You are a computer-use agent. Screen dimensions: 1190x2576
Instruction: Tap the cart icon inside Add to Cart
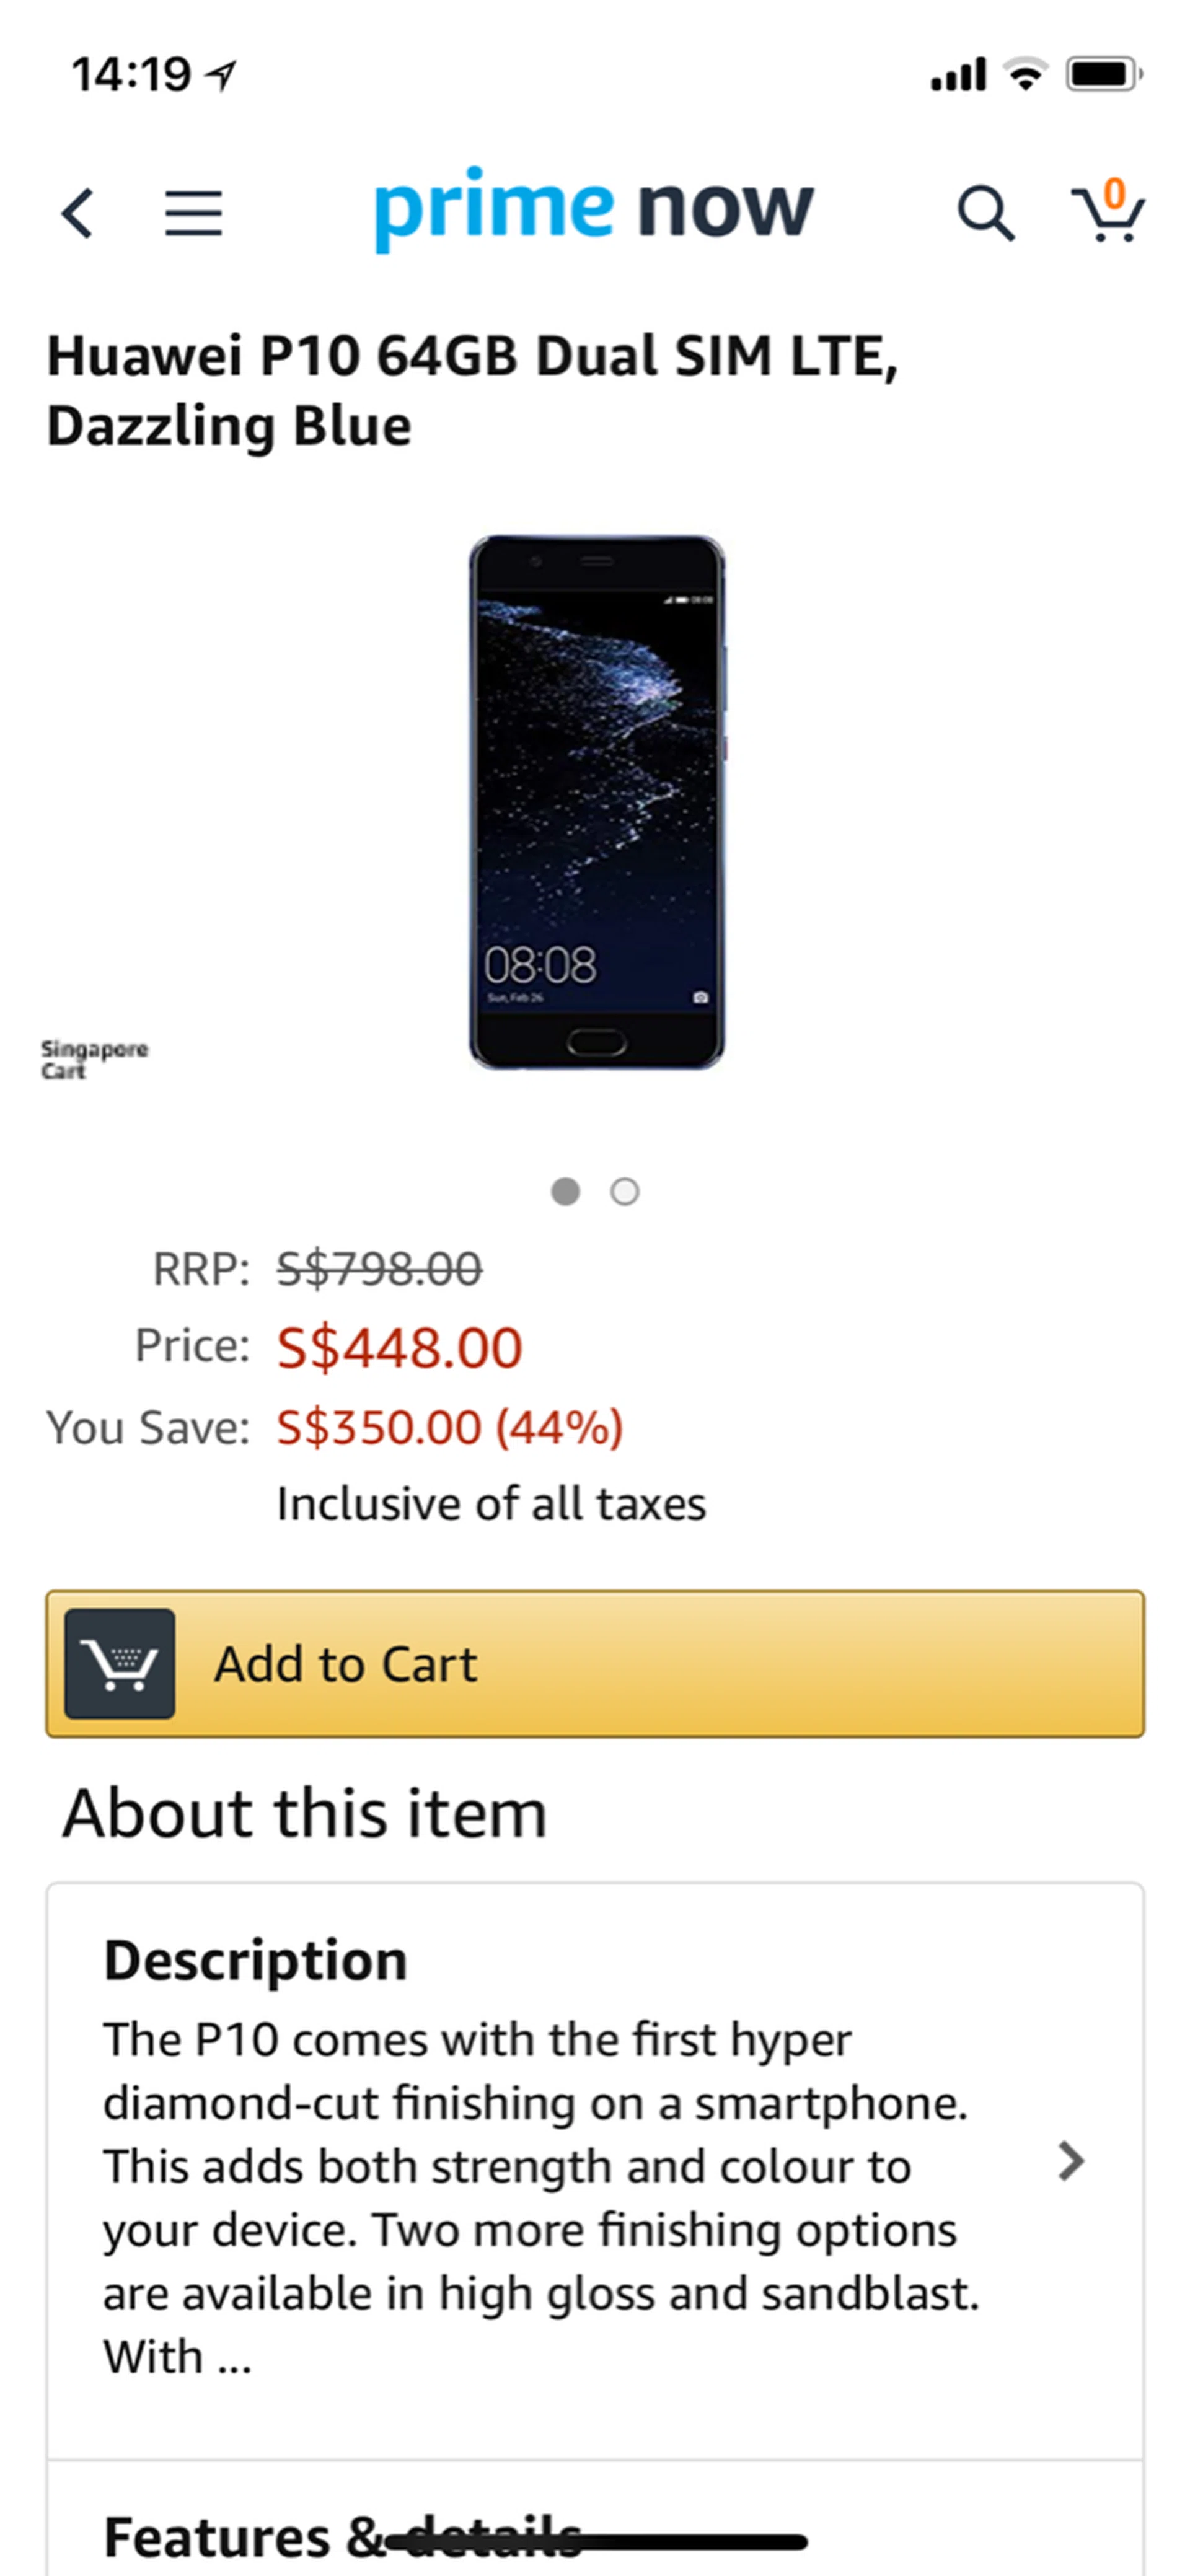[x=120, y=1663]
